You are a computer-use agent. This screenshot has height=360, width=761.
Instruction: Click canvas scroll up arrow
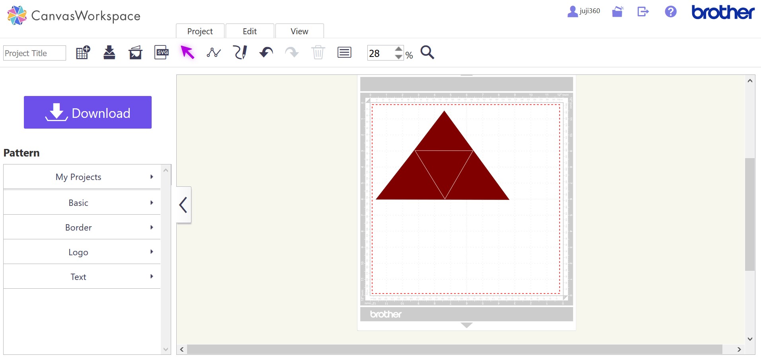pyautogui.click(x=750, y=80)
